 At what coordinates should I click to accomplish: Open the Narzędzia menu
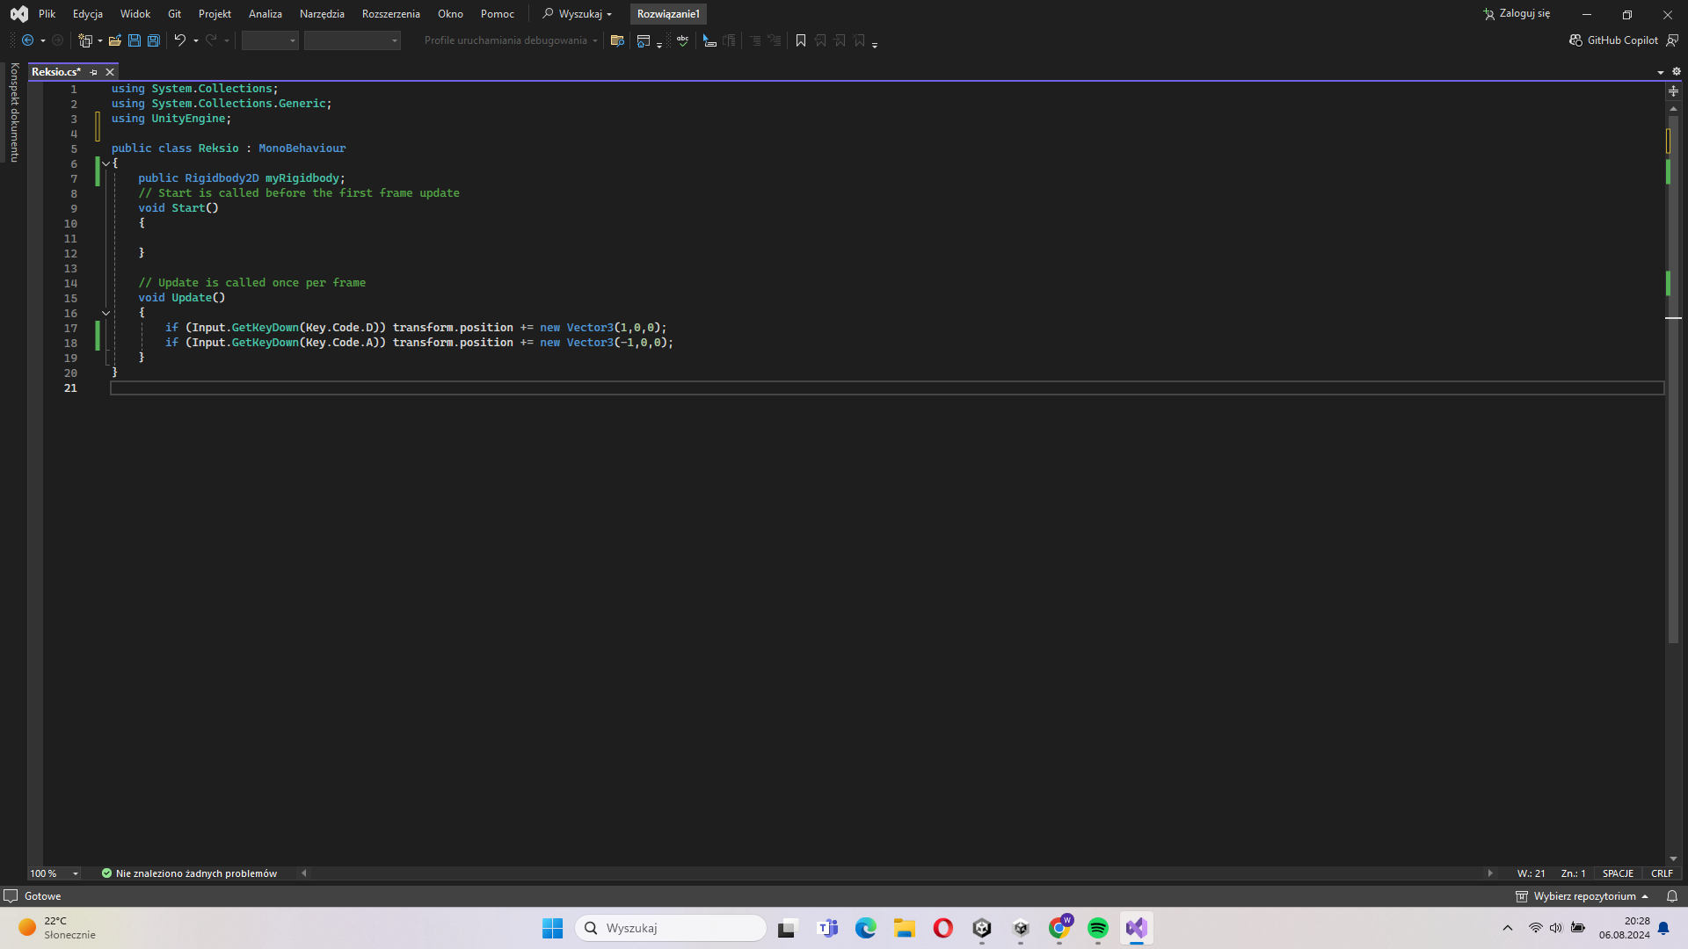(x=321, y=14)
